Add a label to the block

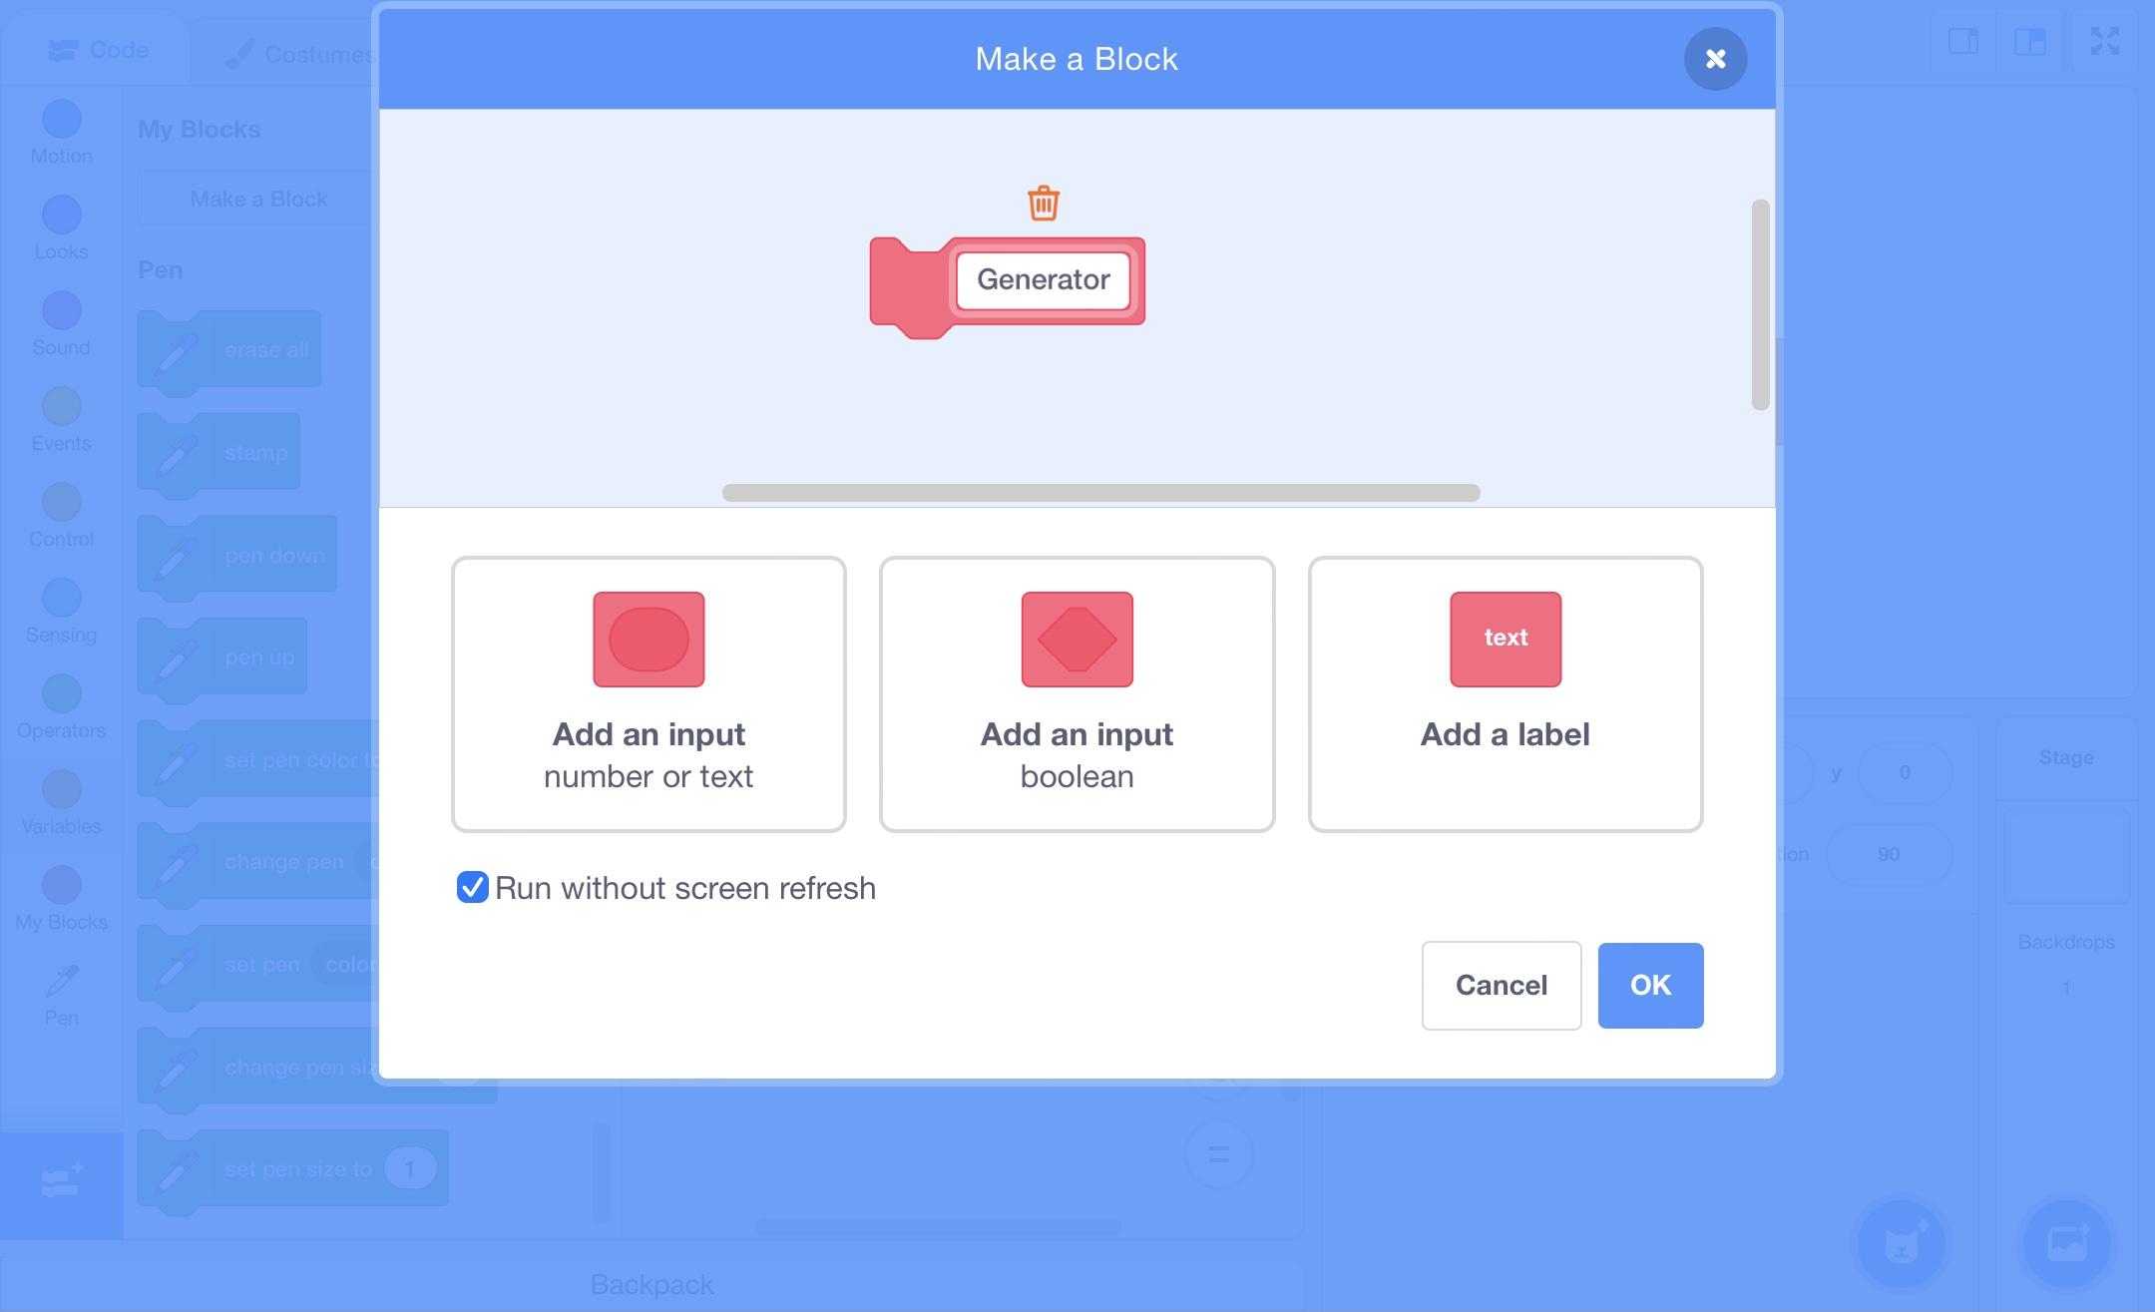point(1505,693)
